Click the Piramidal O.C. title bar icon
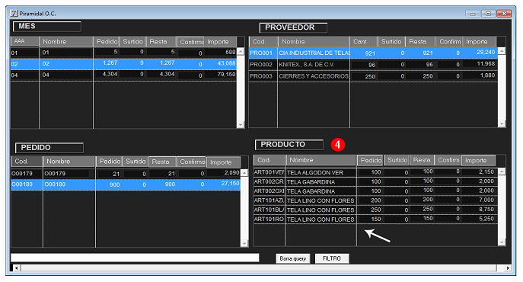Screen dimensions: 523x282 (x=14, y=14)
